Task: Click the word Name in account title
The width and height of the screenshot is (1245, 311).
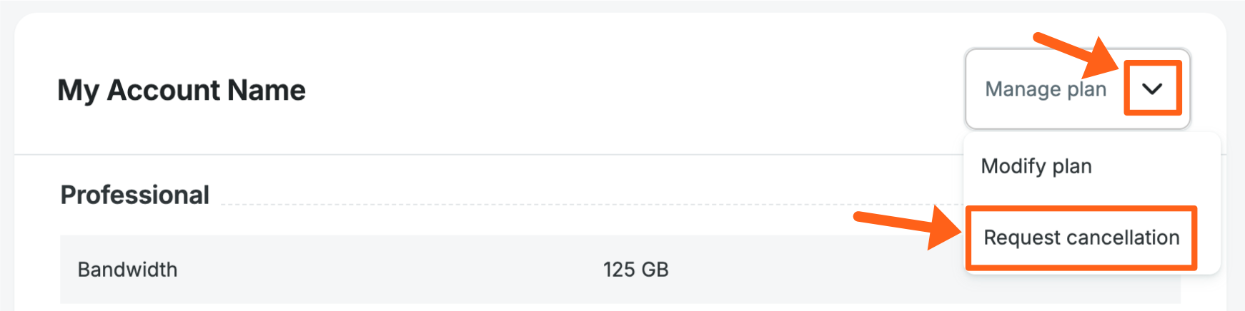Action: point(266,91)
